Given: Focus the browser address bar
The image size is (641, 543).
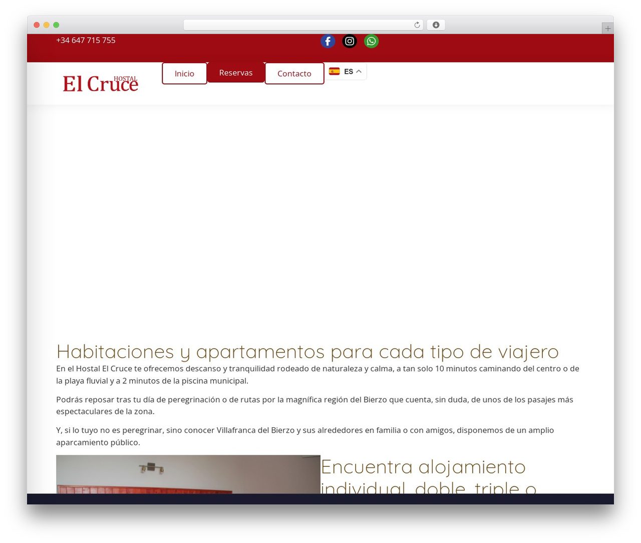Looking at the screenshot, I should tap(303, 25).
